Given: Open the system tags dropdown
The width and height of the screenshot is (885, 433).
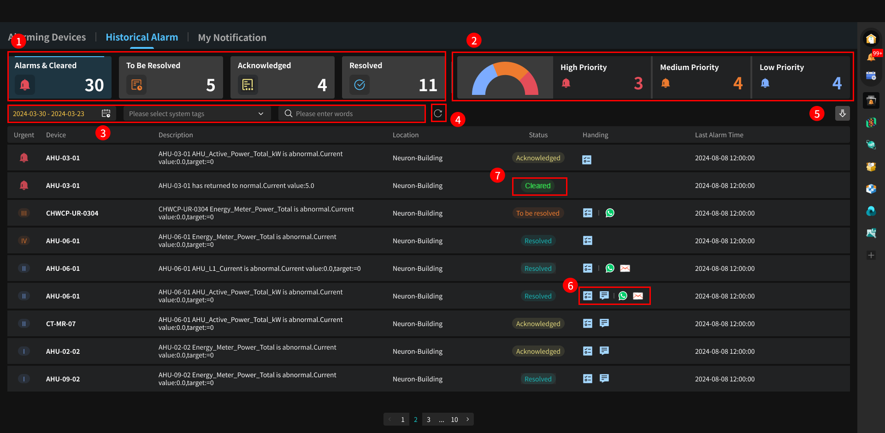Looking at the screenshot, I should [196, 114].
